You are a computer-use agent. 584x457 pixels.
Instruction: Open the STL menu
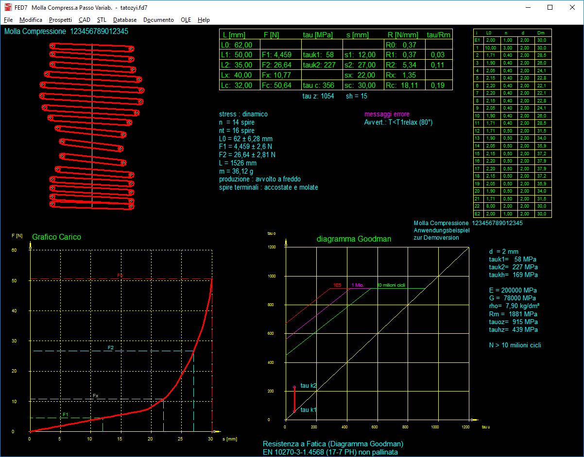click(102, 20)
